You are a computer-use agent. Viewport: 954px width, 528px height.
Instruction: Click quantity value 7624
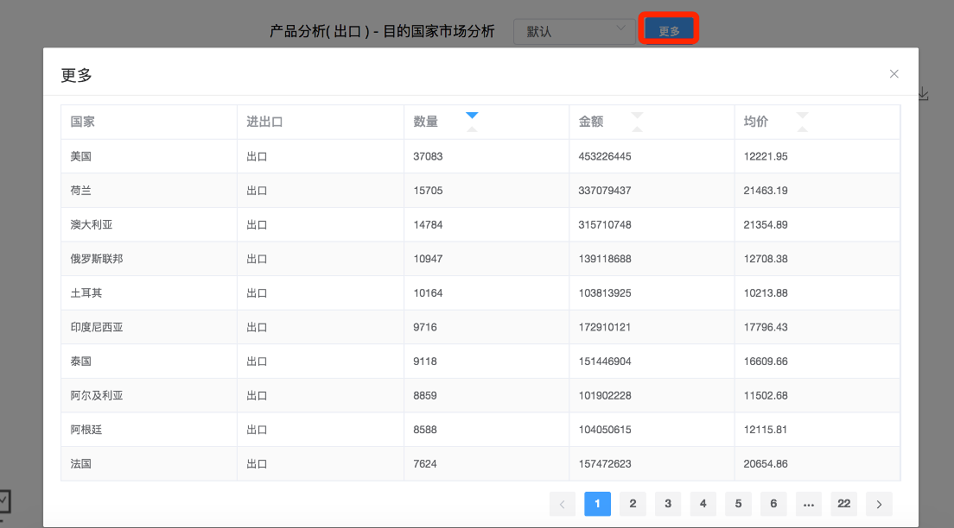click(x=424, y=463)
